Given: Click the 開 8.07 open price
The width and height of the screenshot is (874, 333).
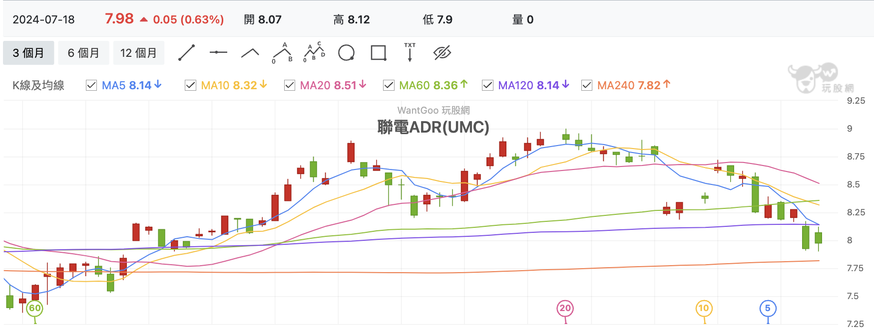Looking at the screenshot, I should point(263,19).
